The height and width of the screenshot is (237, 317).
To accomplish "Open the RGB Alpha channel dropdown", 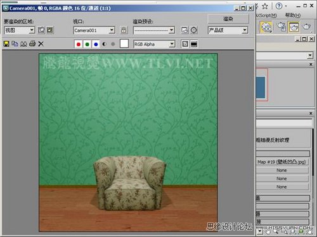I will (x=154, y=44).
